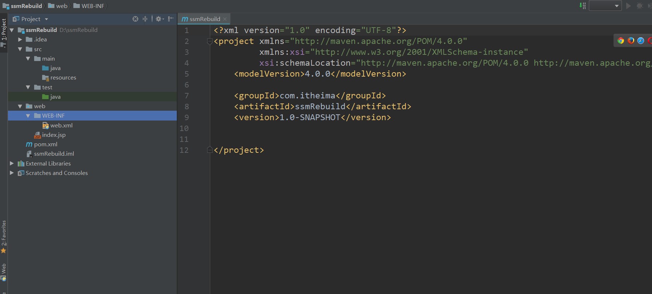Image resolution: width=652 pixels, height=294 pixels.
Task: Open the file in Safari browser
Action: pyautogui.click(x=641, y=41)
